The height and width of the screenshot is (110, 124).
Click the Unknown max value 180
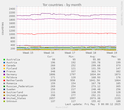118,101
